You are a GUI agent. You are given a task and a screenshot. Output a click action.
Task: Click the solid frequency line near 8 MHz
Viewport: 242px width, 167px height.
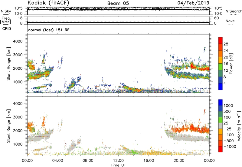(x=118, y=23)
